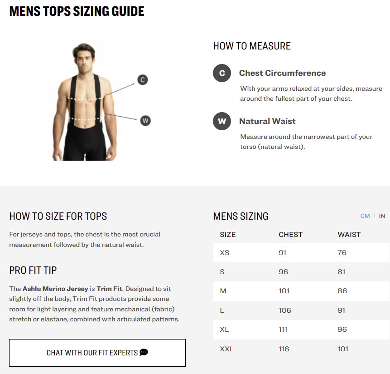390x374 pixels.
Task: Click the Pro Fit Tip heading
Action: point(33,270)
